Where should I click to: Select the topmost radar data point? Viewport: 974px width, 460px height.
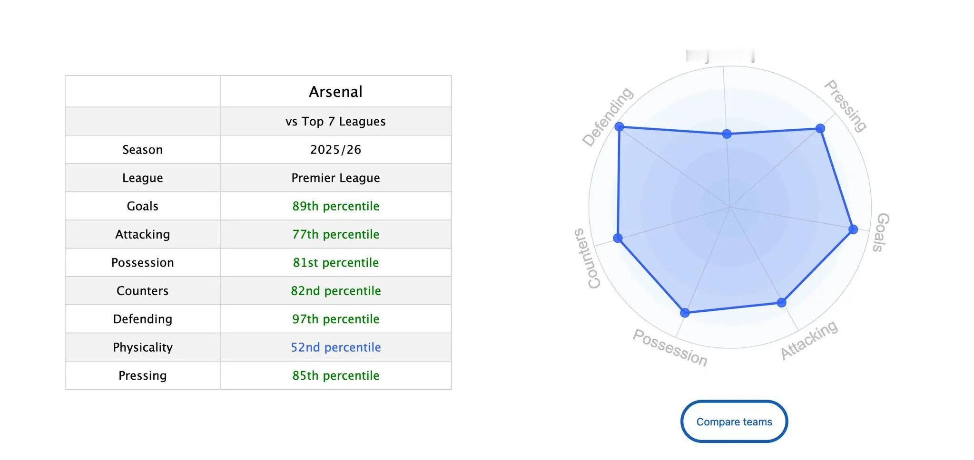click(727, 134)
